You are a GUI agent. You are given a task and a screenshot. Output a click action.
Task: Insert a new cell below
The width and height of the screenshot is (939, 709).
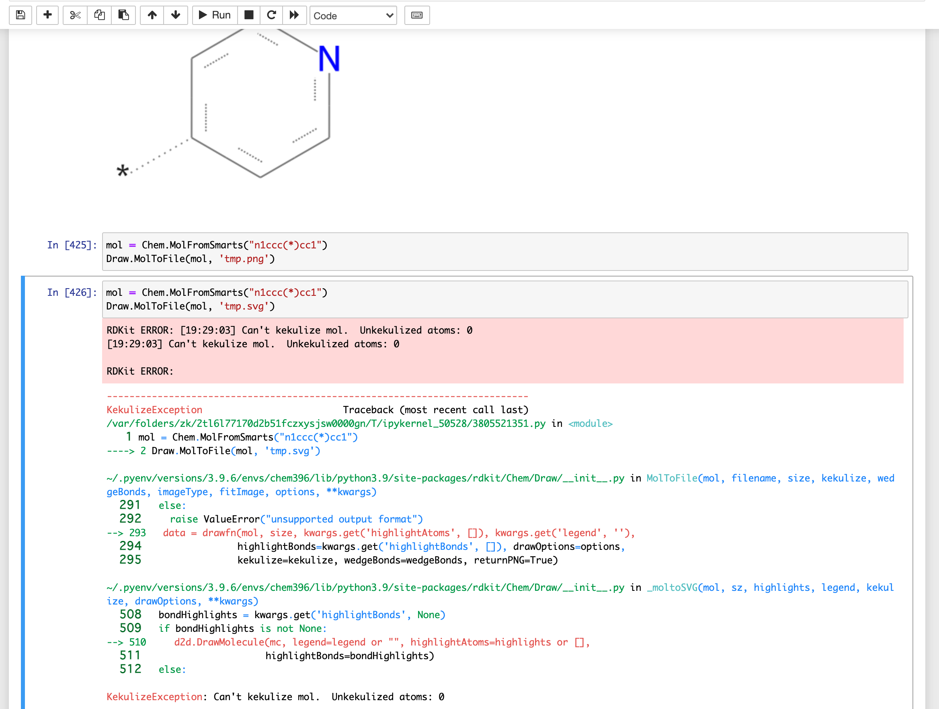pos(47,15)
